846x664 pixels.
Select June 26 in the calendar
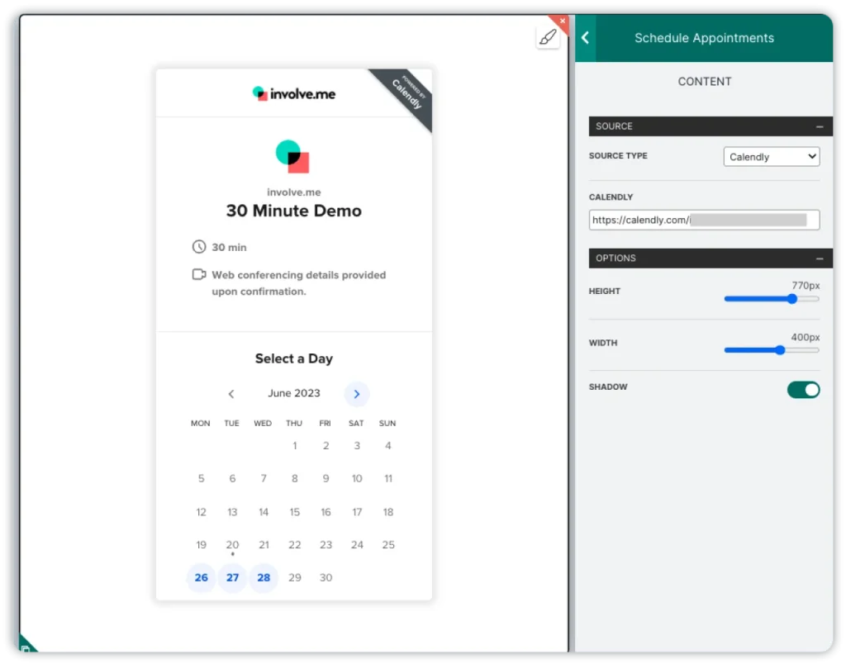point(202,577)
